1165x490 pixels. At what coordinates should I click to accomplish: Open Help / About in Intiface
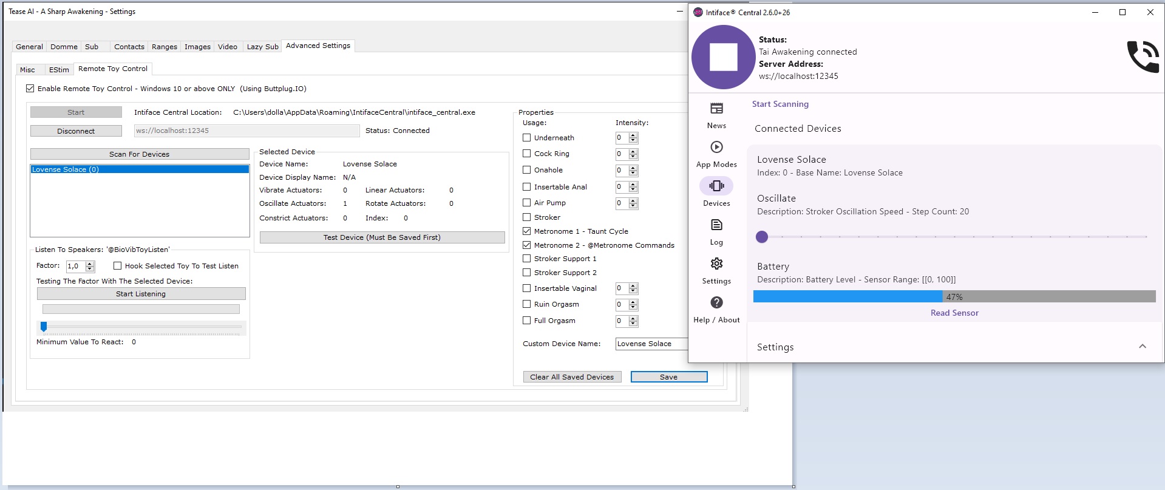[x=716, y=310]
